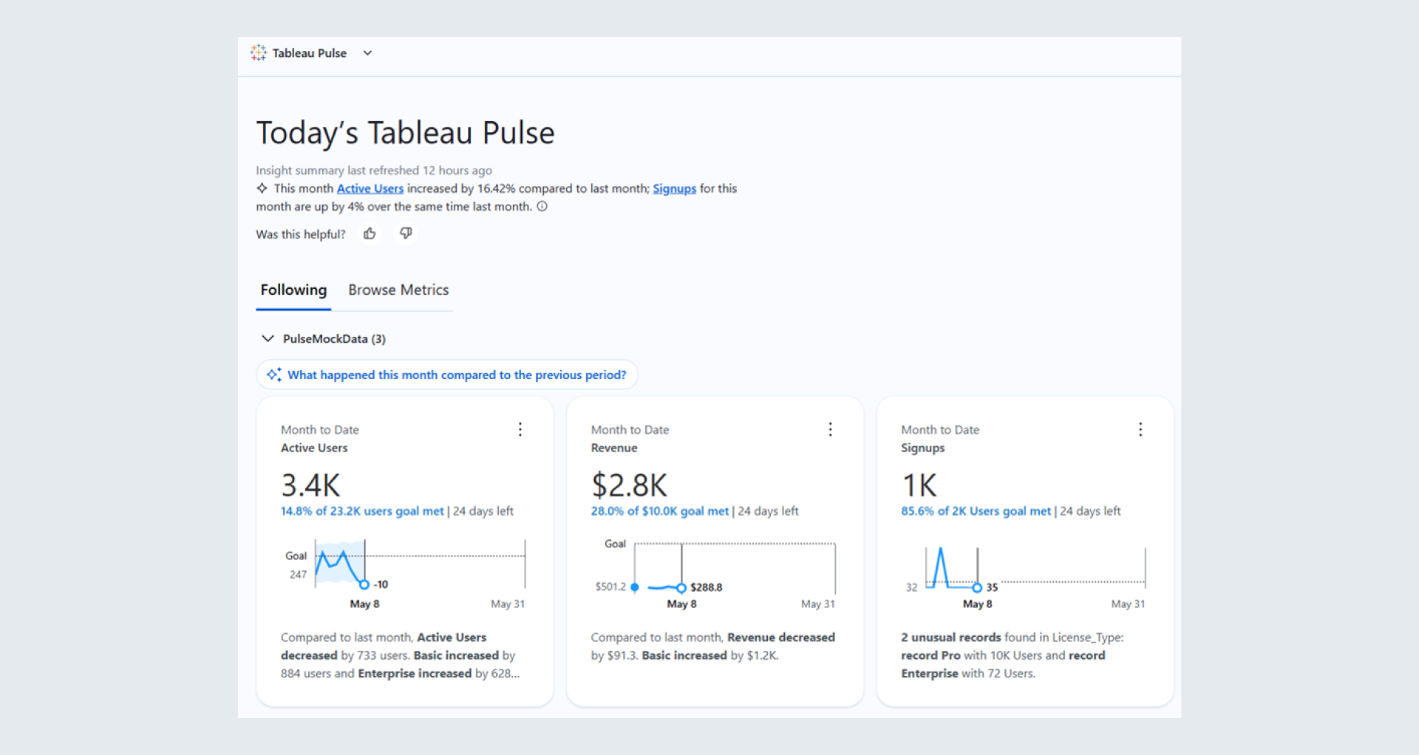Click the 28.0% of $10.0K goal link

pyautogui.click(x=659, y=511)
